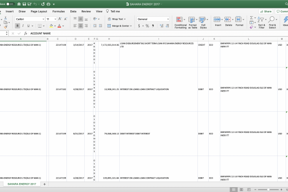Toggle Bold formatting button

coord(17,26)
